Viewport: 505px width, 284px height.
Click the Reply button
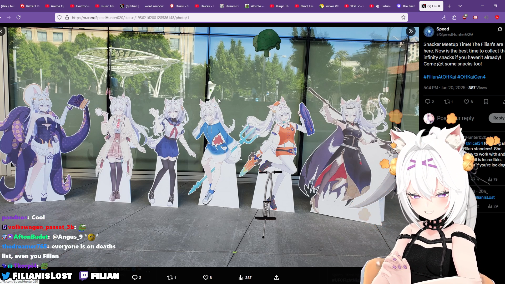(x=498, y=118)
